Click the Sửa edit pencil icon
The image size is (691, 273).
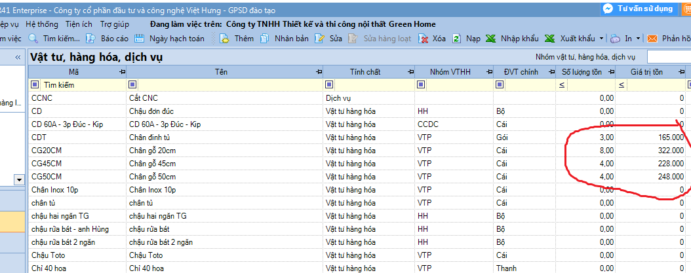pyautogui.click(x=320, y=39)
